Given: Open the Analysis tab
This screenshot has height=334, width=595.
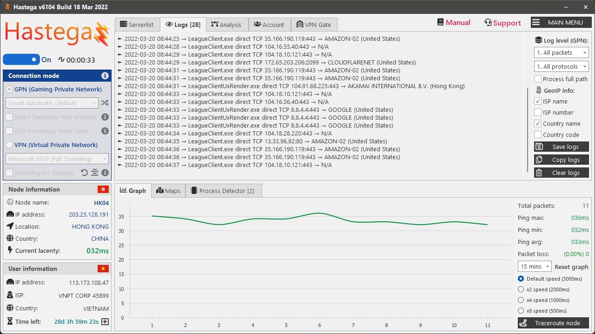Looking at the screenshot, I should (227, 25).
